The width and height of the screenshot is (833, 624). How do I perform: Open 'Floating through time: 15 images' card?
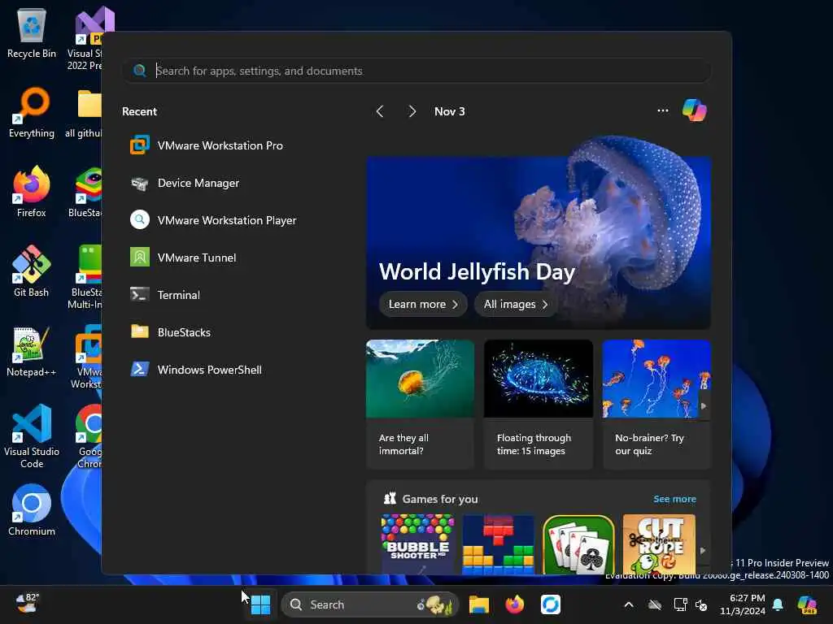pyautogui.click(x=539, y=405)
